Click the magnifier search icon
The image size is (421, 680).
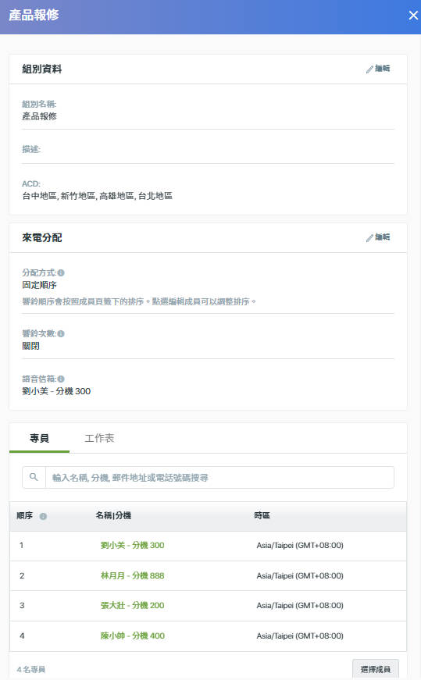34,477
